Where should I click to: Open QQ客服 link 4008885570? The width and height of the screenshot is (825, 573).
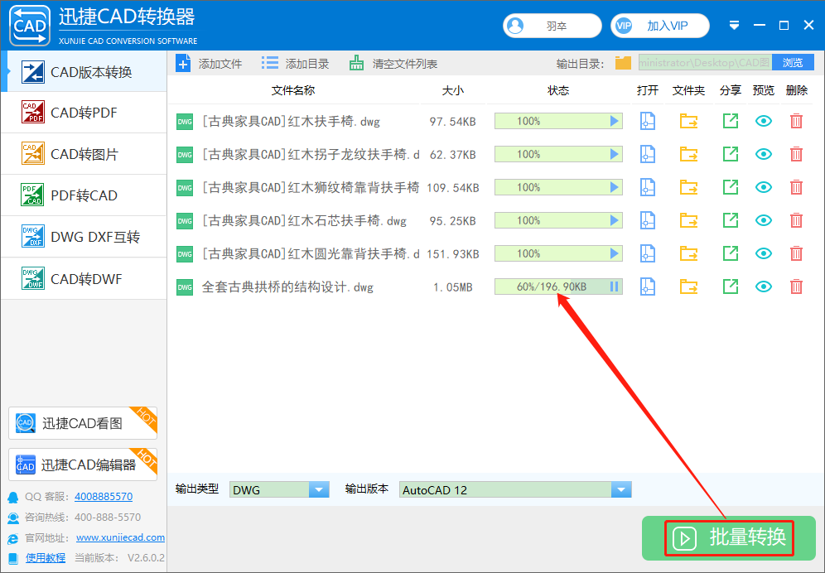(104, 496)
